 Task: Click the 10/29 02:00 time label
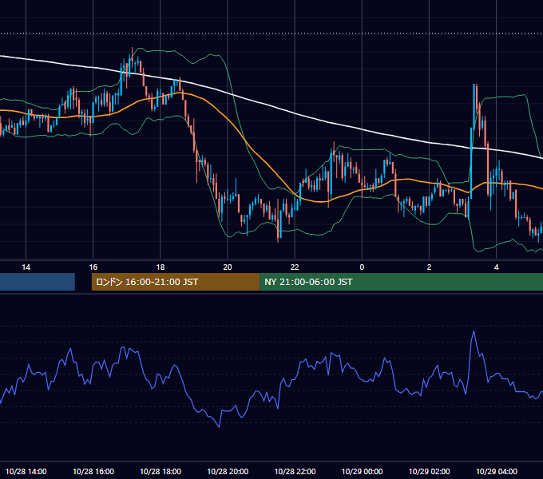[429, 471]
